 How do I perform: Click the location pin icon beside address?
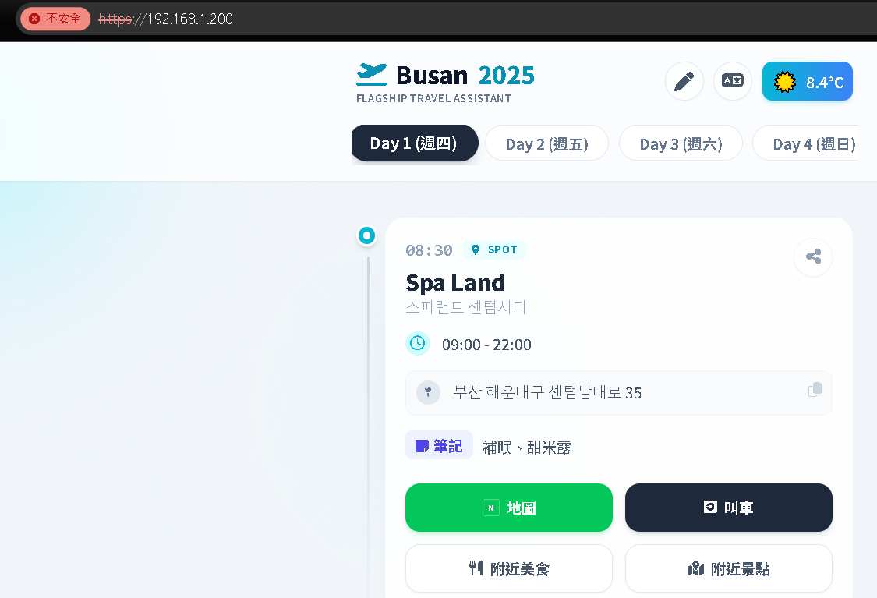point(428,392)
